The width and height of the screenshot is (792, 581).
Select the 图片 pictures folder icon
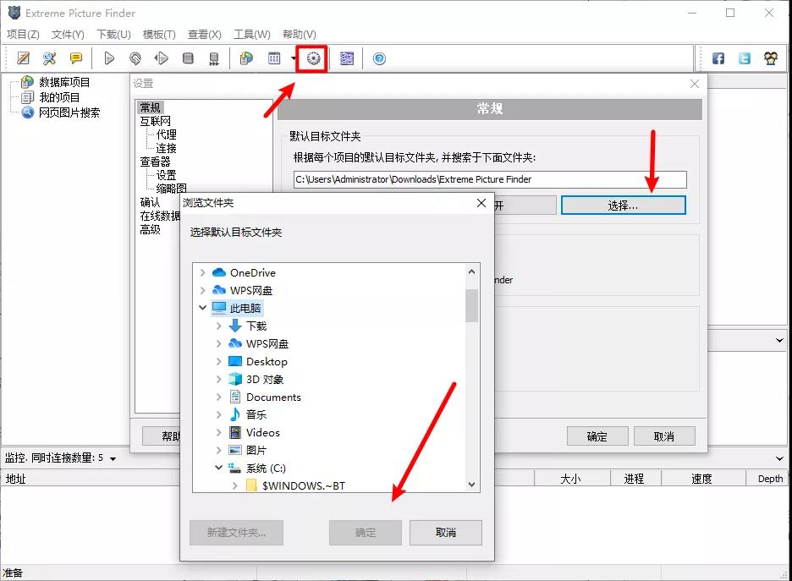point(235,450)
